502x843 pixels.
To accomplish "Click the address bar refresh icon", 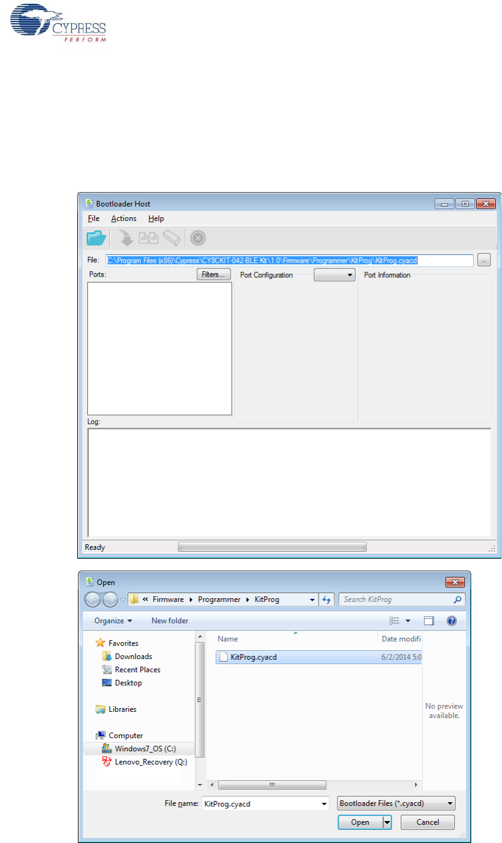I will [327, 599].
